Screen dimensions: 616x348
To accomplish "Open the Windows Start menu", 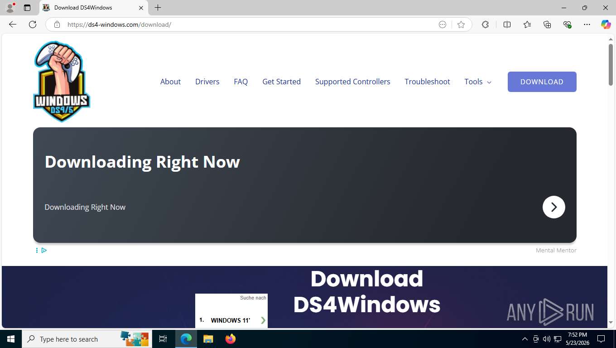I will 11,339.
